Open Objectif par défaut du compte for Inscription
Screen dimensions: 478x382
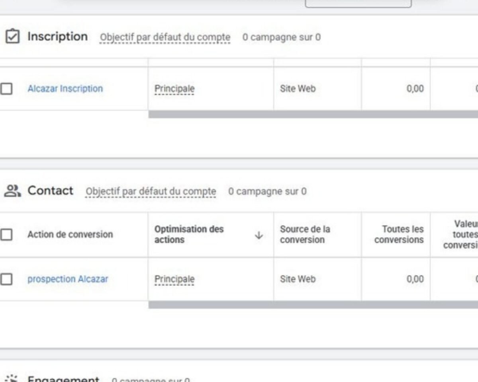[165, 37]
